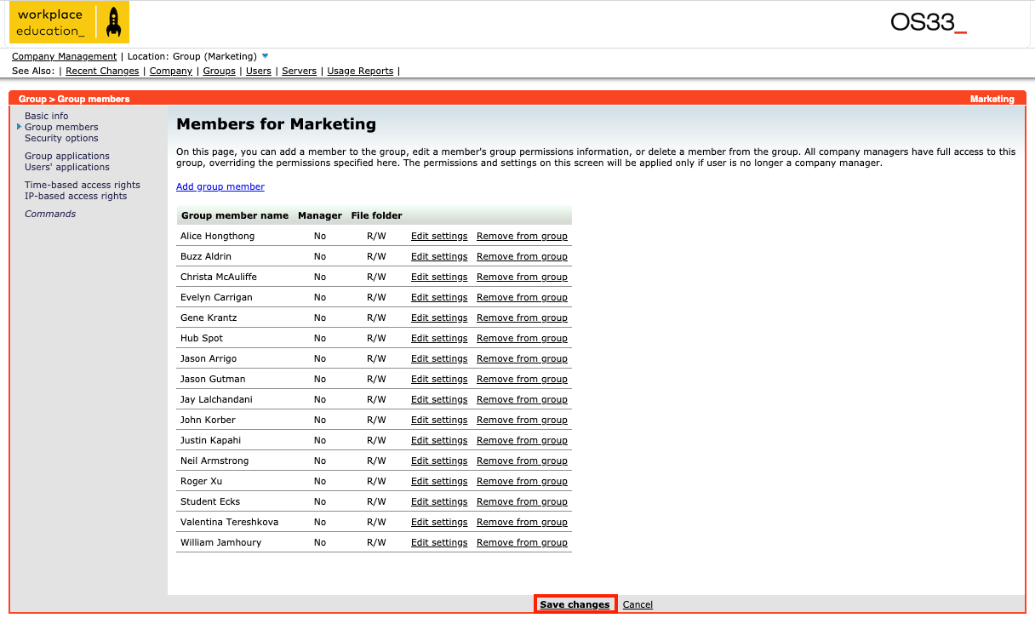Open Security options in the sidebar
The width and height of the screenshot is (1035, 618).
click(x=61, y=138)
